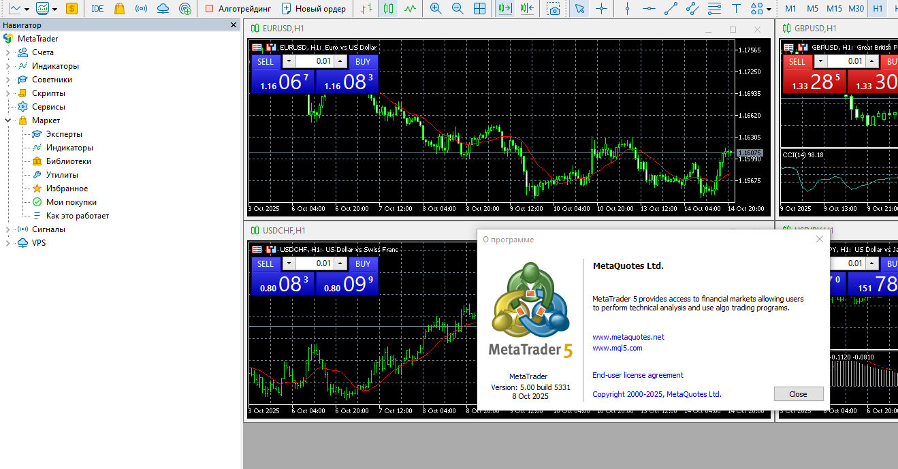Open the chart profiles icon
This screenshot has height=469, width=898.
(x=43, y=9)
